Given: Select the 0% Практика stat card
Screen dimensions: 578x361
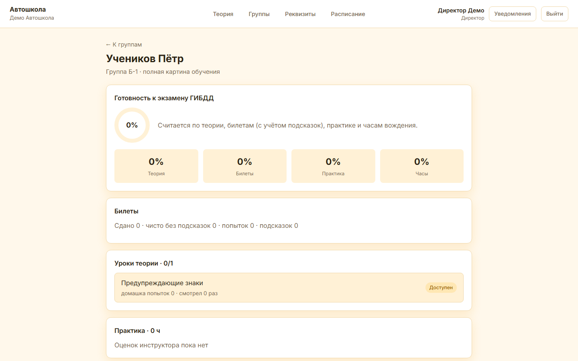Looking at the screenshot, I should 333,166.
